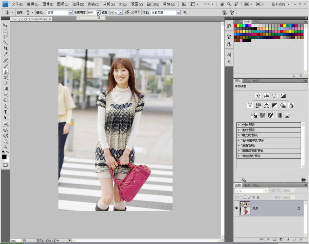Swap foreground and background colors
Viewport: 309px width, 244px height.
(7, 152)
